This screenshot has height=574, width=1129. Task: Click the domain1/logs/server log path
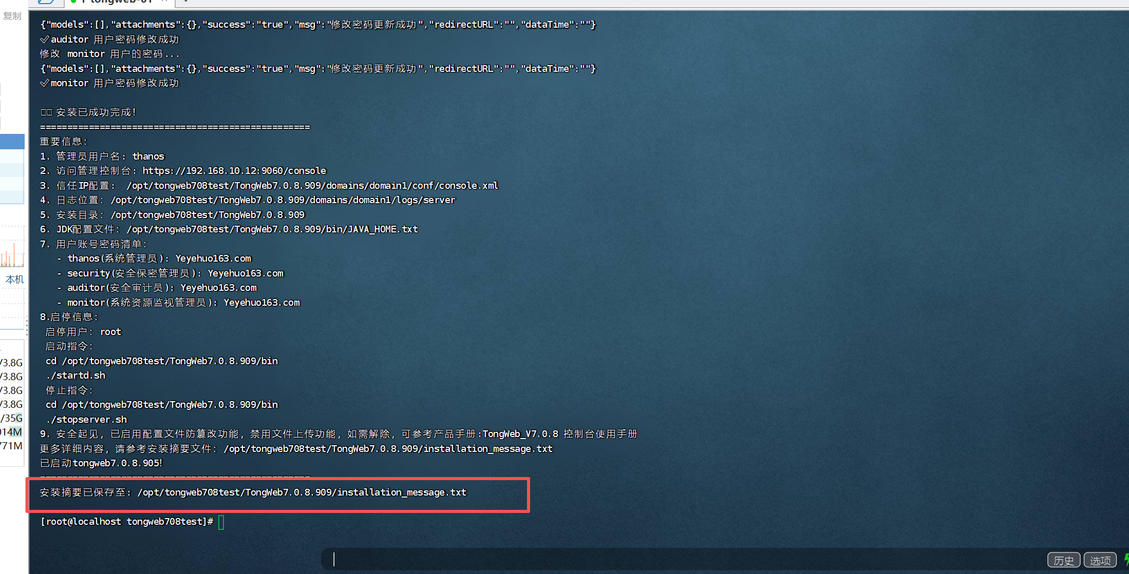[283, 200]
